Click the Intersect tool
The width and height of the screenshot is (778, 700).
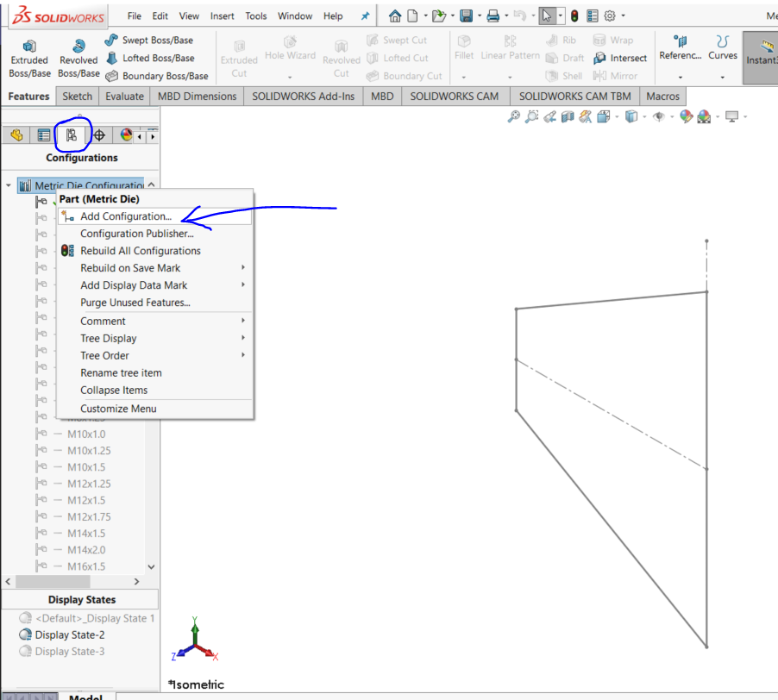click(x=621, y=58)
